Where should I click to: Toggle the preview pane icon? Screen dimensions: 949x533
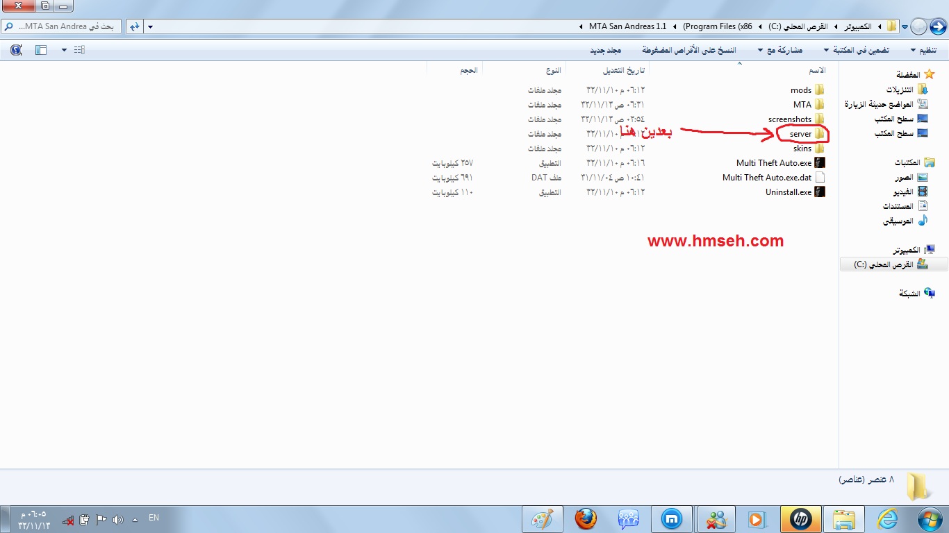(x=41, y=50)
